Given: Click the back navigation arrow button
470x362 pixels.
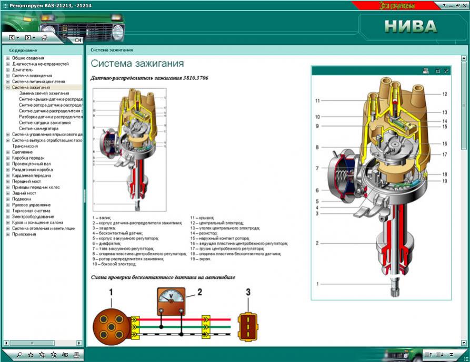Looking at the screenshot, I should coord(12,38).
